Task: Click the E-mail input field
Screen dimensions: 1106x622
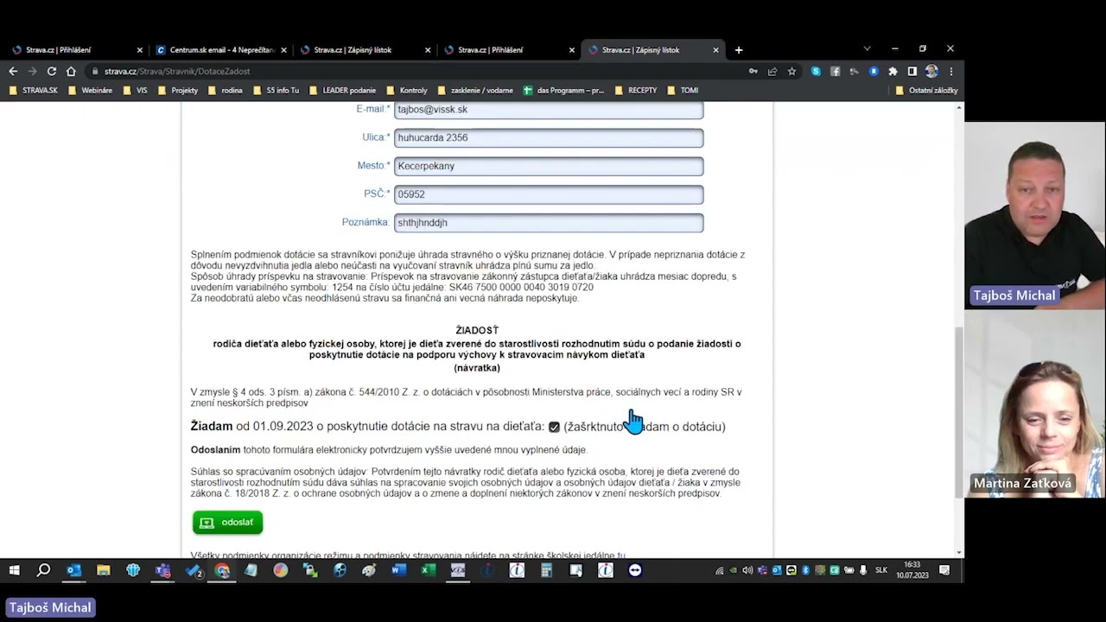Action: point(549,110)
